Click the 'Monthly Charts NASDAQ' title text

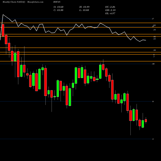pyautogui.click(x=14, y=2)
